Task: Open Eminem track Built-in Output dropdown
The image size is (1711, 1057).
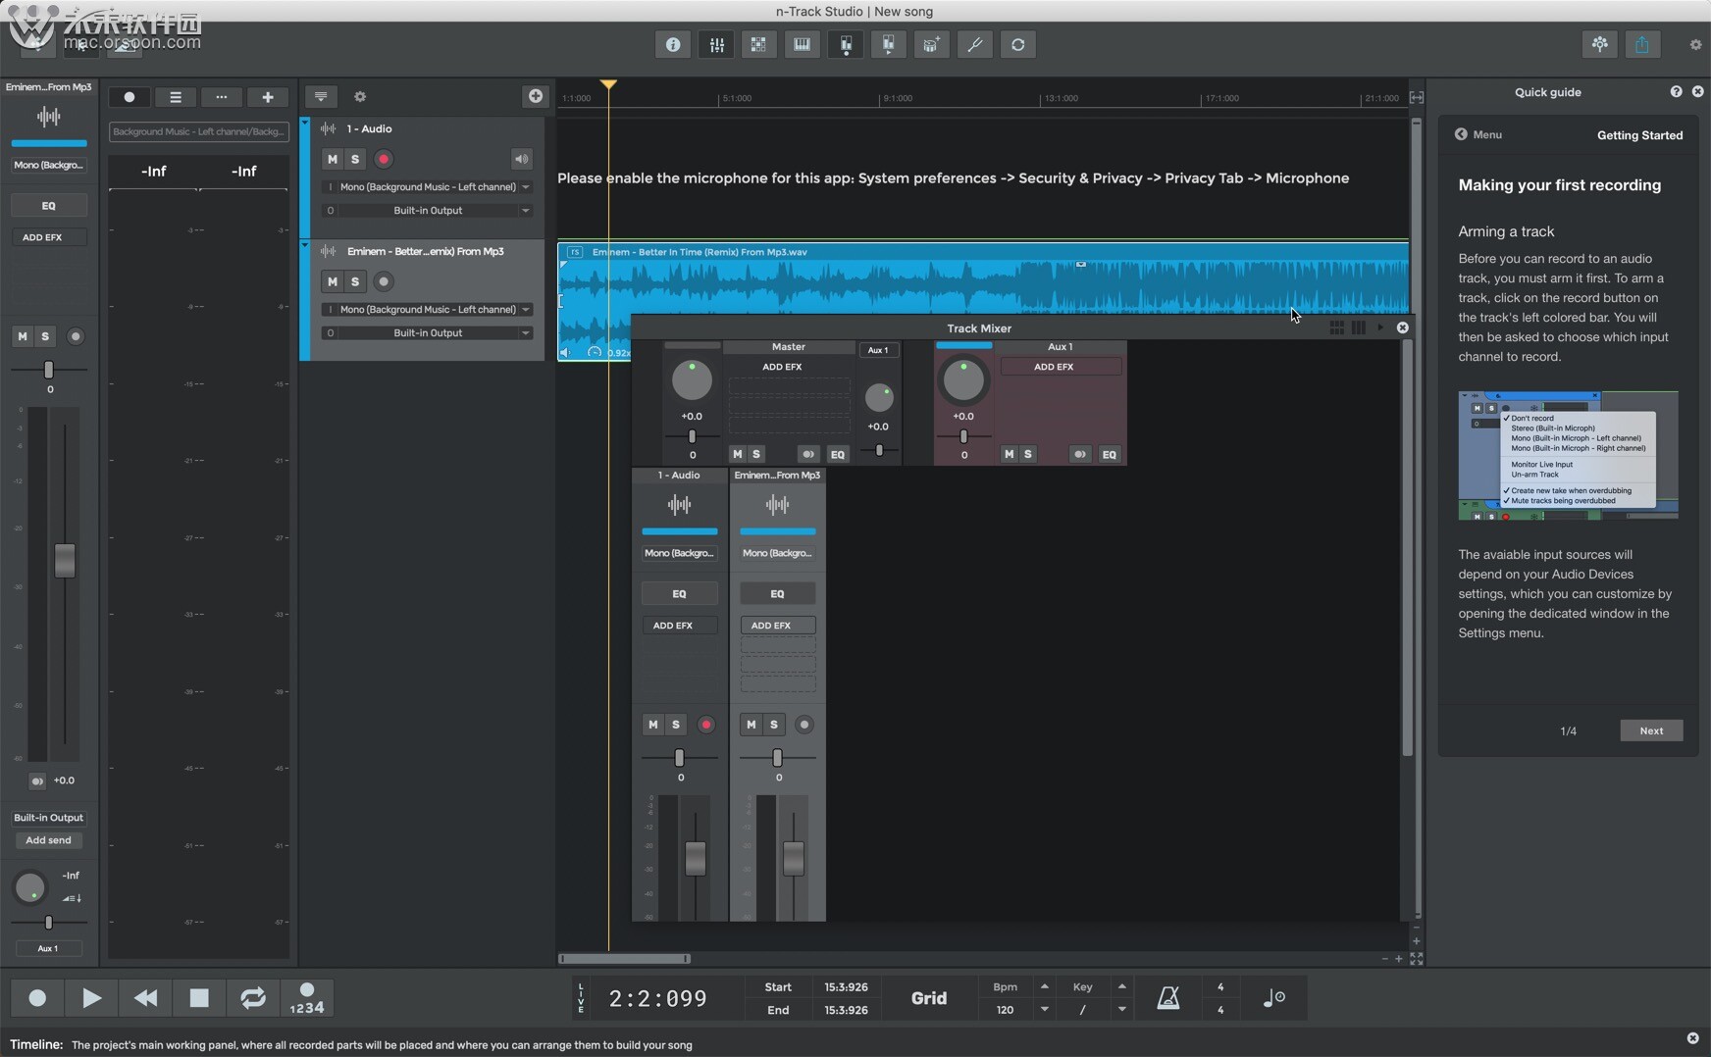Action: pos(428,332)
